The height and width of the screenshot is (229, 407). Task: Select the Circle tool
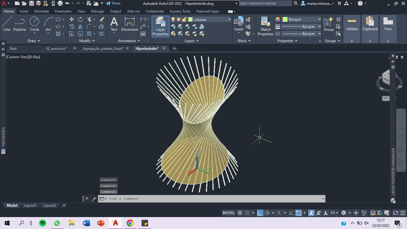coord(35,24)
